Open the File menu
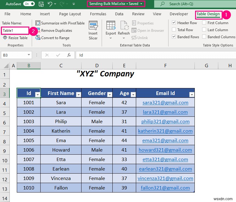 [x=7, y=14]
